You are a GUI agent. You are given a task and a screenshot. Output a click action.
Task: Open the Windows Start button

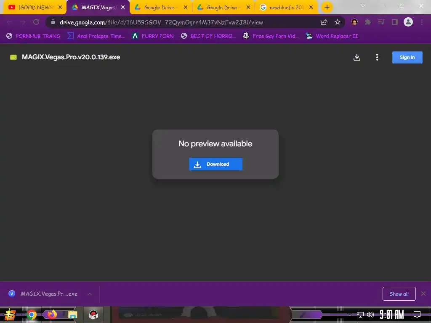pyautogui.click(x=10, y=315)
